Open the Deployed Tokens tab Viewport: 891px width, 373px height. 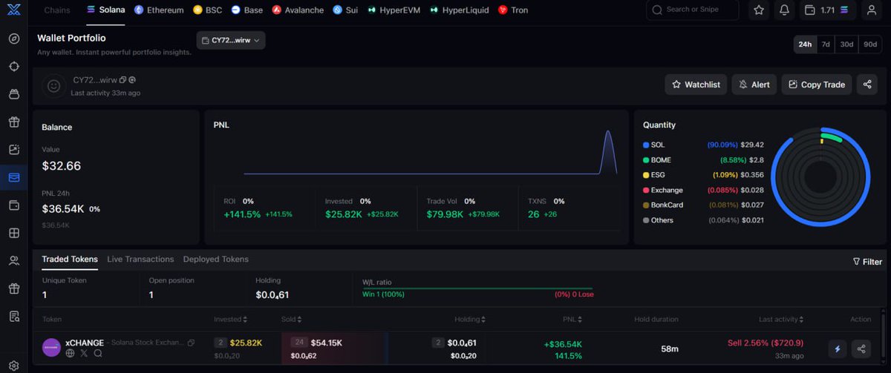click(216, 260)
